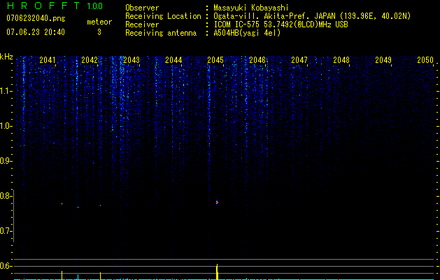This screenshot has height=280, width=440.
Task: Click the 2042 time axis marker
Action: 90,60
